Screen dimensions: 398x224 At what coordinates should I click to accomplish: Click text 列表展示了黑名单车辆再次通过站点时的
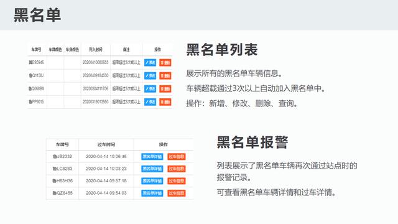click(287, 166)
